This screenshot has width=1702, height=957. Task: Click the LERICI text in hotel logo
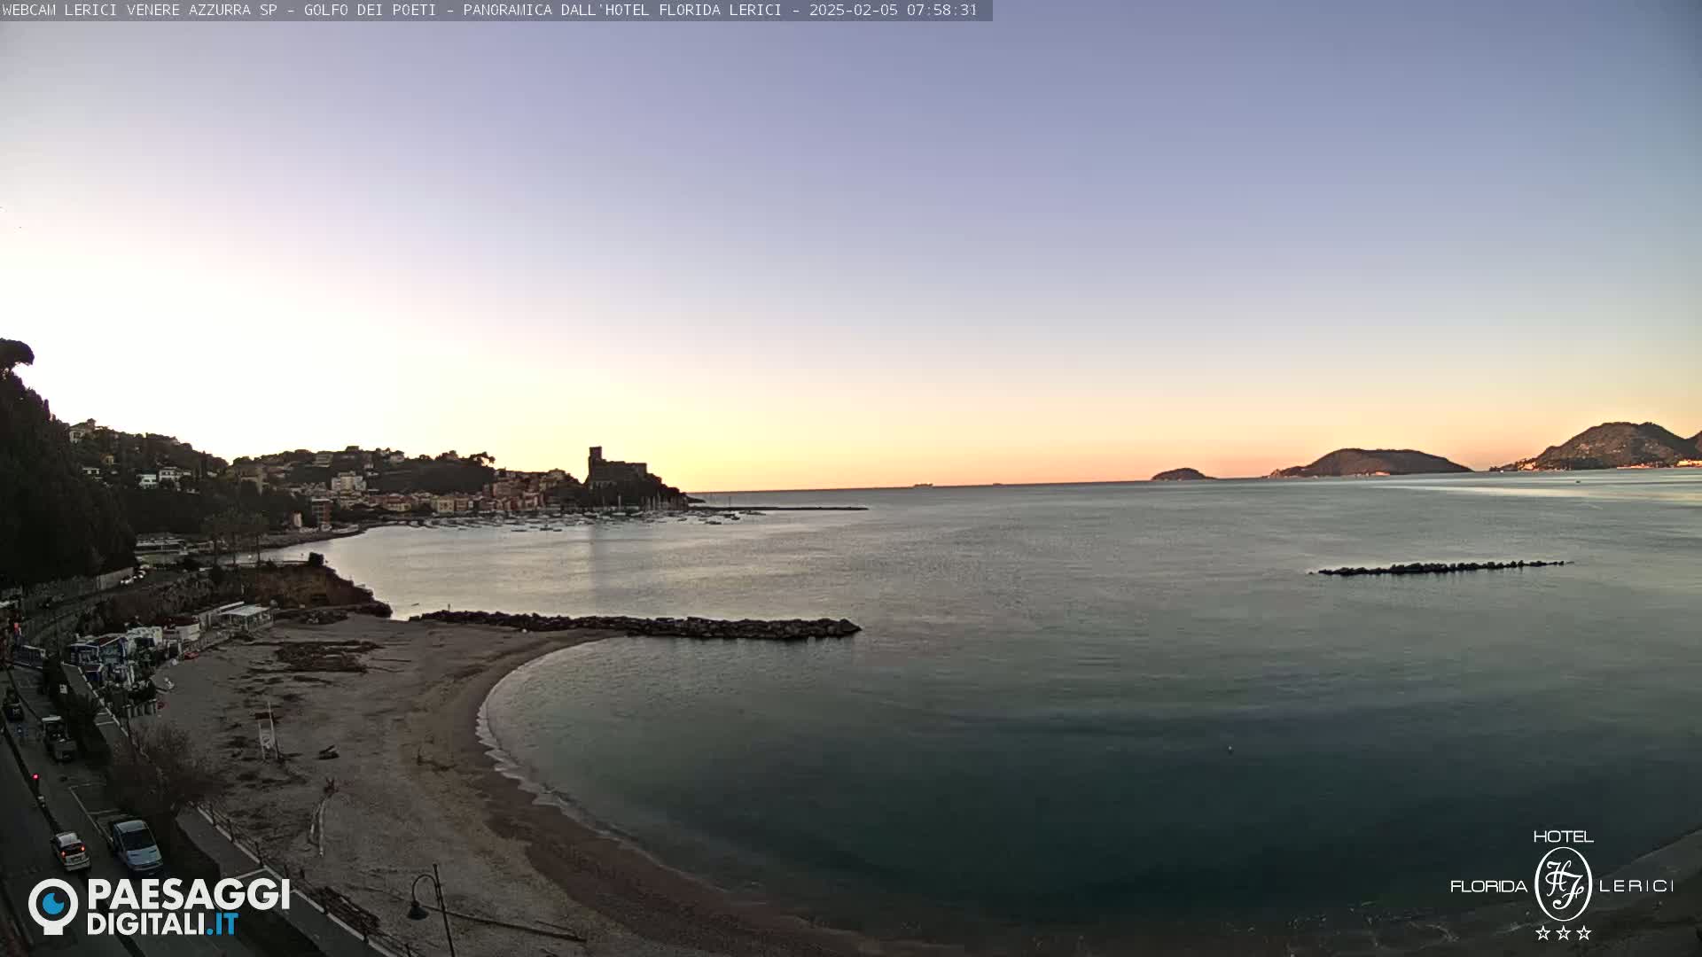[1636, 885]
